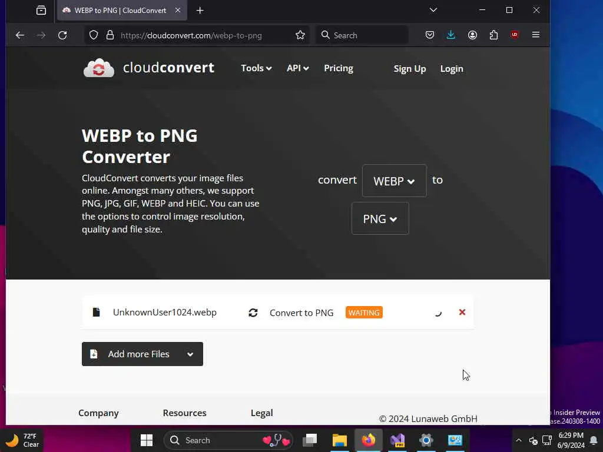This screenshot has height=452, width=603.
Task: Click the Legal footer heading
Action: [x=262, y=413]
